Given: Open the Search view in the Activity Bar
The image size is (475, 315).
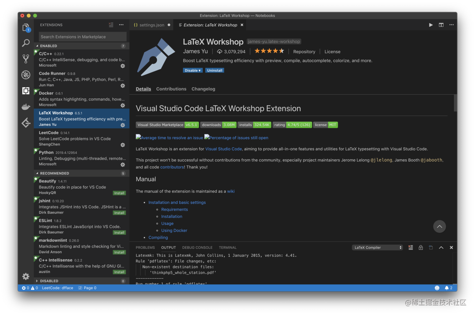Looking at the screenshot, I should tap(25, 42).
